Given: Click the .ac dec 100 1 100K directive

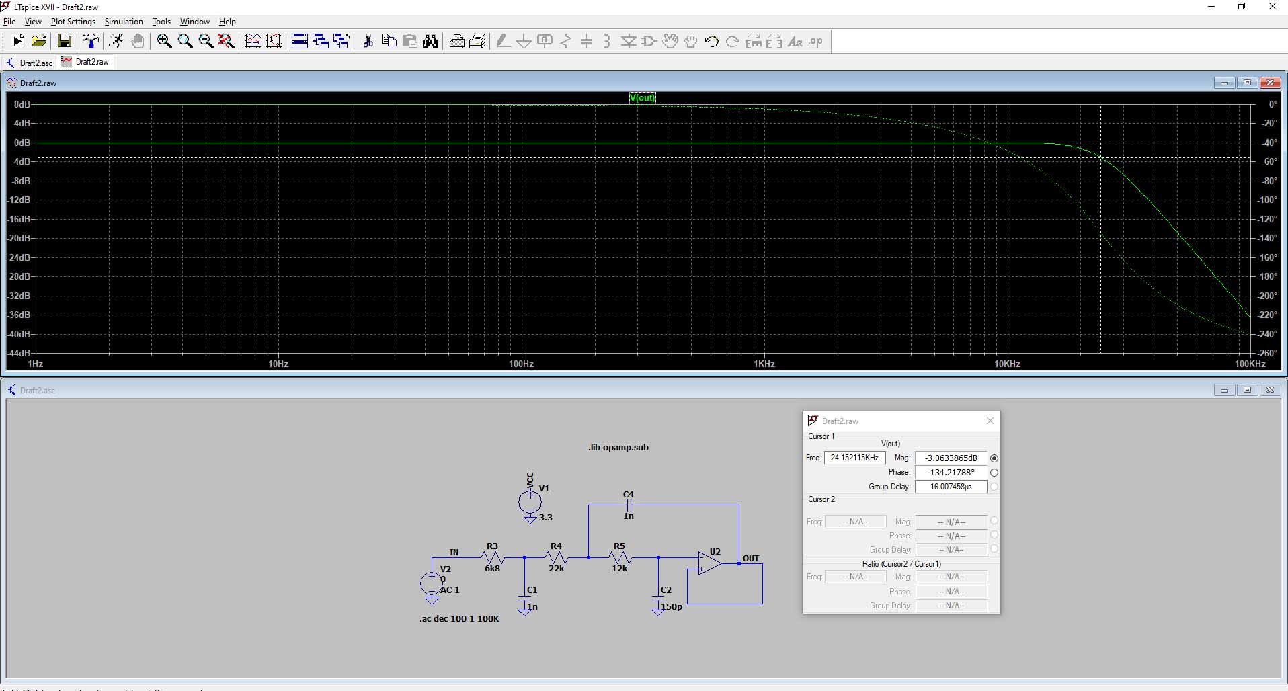Looking at the screenshot, I should 459,619.
